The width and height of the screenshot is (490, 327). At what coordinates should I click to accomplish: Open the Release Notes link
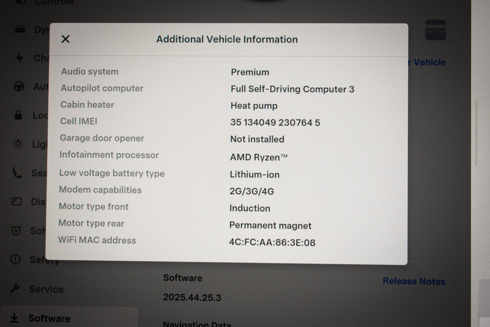pyautogui.click(x=414, y=281)
